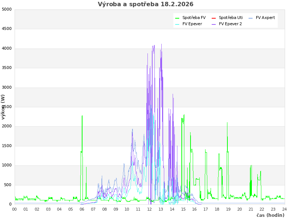
Task: Select hour 12 on the time axis
Action: pos(150,209)
